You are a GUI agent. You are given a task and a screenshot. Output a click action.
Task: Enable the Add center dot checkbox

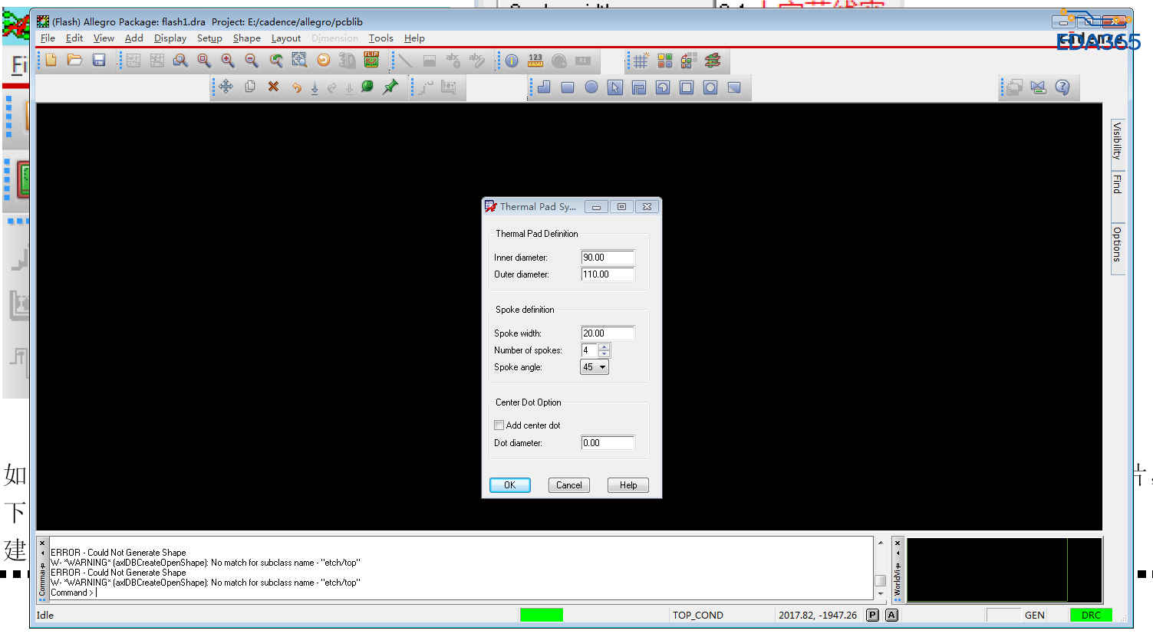click(x=499, y=425)
